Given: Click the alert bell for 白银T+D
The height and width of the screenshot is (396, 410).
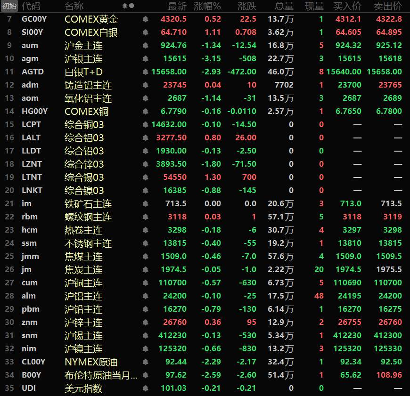Looking at the screenshot, I should (x=145, y=72).
